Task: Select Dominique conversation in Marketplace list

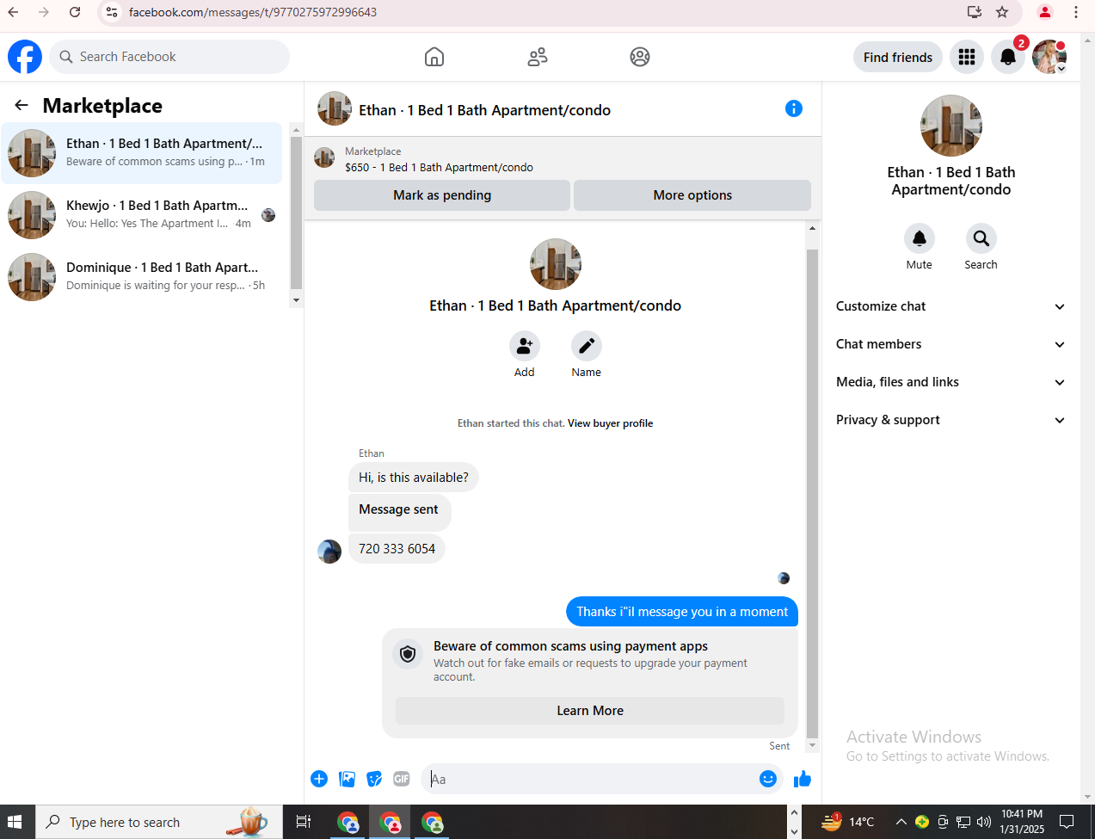Action: tap(142, 277)
